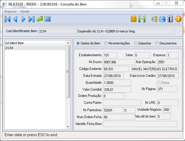Click the Série field
The height and width of the screenshot is (141, 185).
(142, 55)
